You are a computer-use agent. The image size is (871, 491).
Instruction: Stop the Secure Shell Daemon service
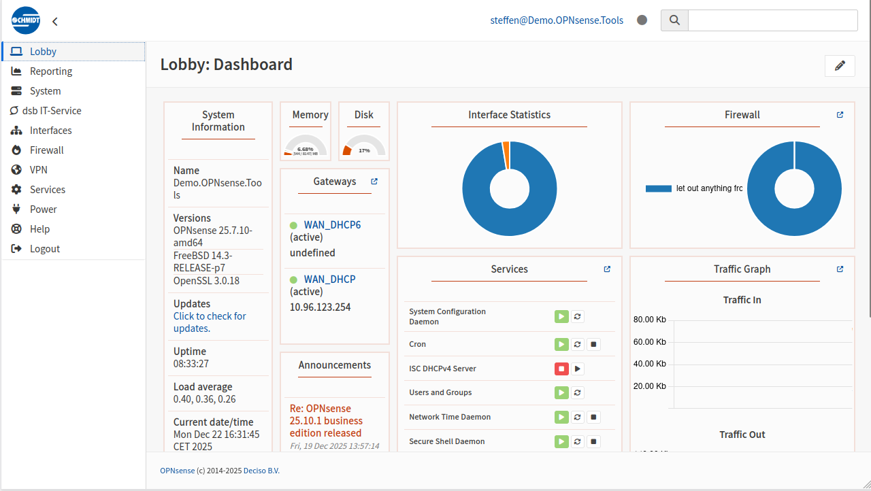[593, 441]
